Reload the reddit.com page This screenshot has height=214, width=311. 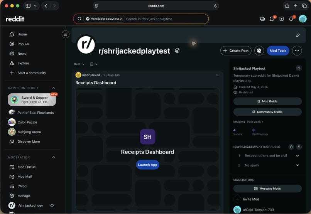(215, 6)
